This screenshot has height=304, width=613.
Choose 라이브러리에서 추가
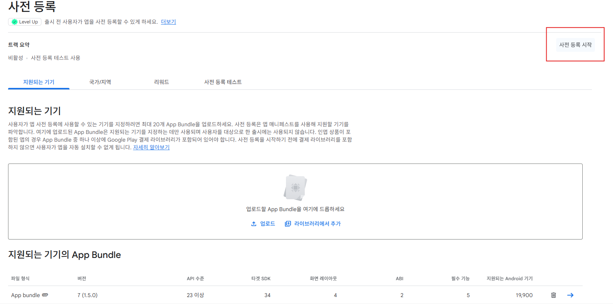click(x=313, y=224)
